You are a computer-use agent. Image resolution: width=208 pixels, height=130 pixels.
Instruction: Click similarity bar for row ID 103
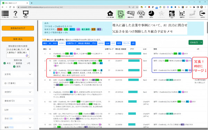[x=132, y=101]
